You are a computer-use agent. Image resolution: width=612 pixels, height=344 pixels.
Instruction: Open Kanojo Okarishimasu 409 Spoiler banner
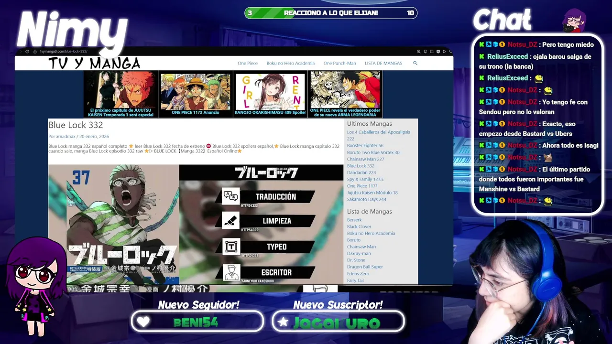point(270,94)
